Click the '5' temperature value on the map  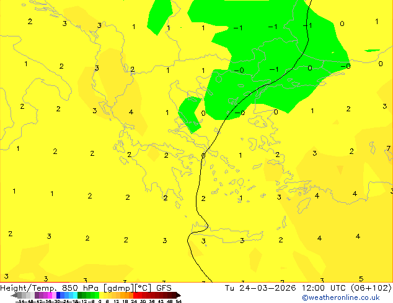(x=361, y=279)
